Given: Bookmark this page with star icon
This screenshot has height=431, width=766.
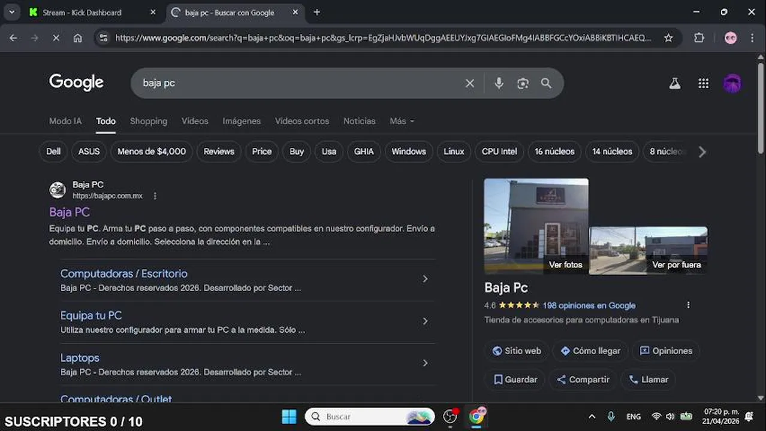Looking at the screenshot, I should click(x=668, y=38).
